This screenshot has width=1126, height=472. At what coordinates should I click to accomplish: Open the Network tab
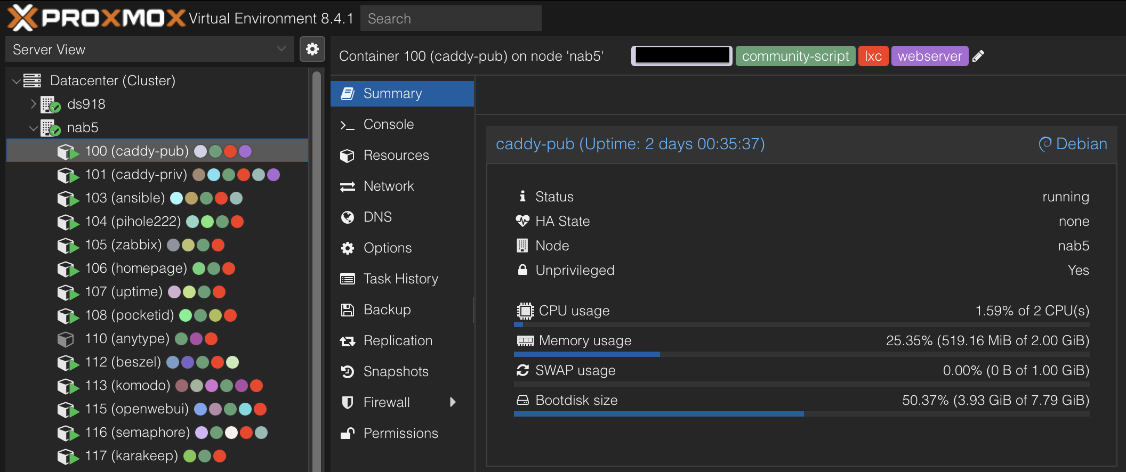(402, 186)
